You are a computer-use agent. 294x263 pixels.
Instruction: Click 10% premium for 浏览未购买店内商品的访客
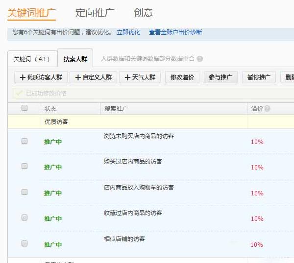click(x=257, y=142)
